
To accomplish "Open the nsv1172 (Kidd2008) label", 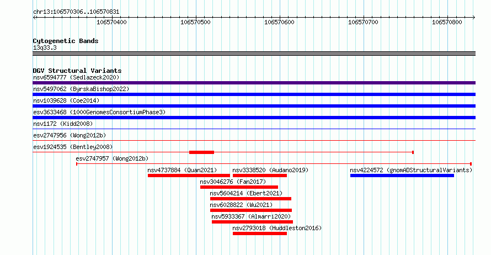I will point(63,124).
